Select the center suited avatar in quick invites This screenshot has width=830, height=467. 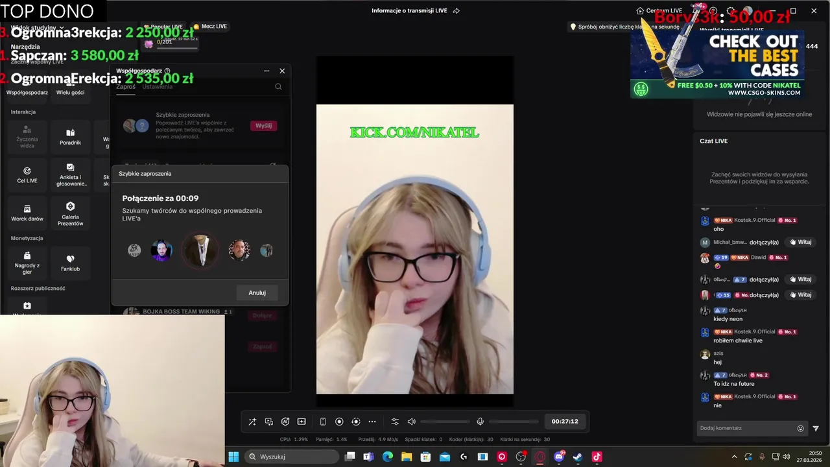coord(200,250)
